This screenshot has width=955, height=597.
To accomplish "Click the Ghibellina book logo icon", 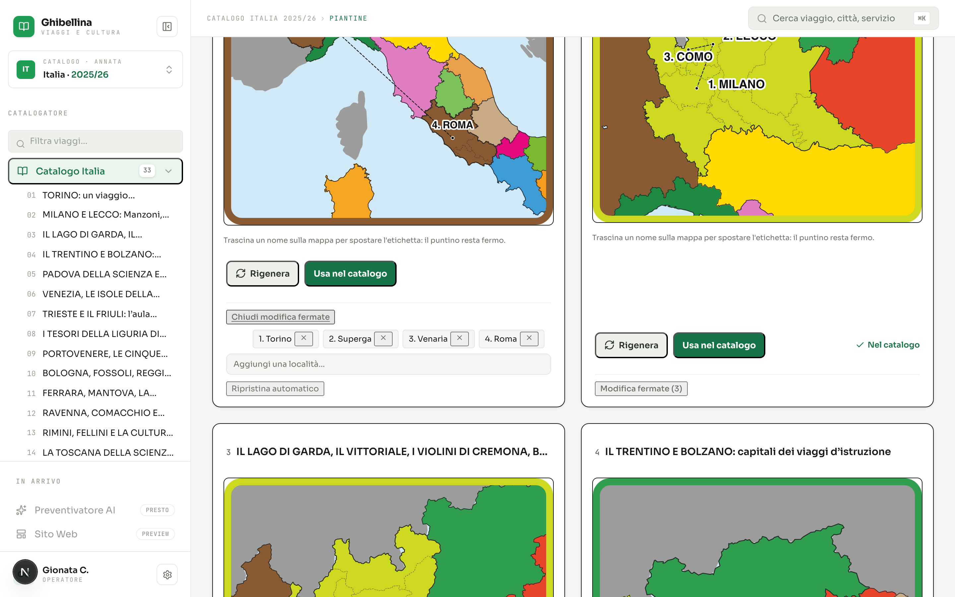I will click(x=24, y=27).
